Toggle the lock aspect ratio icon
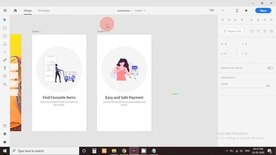This screenshot has height=155, width=276. pyautogui.click(x=237, y=51)
